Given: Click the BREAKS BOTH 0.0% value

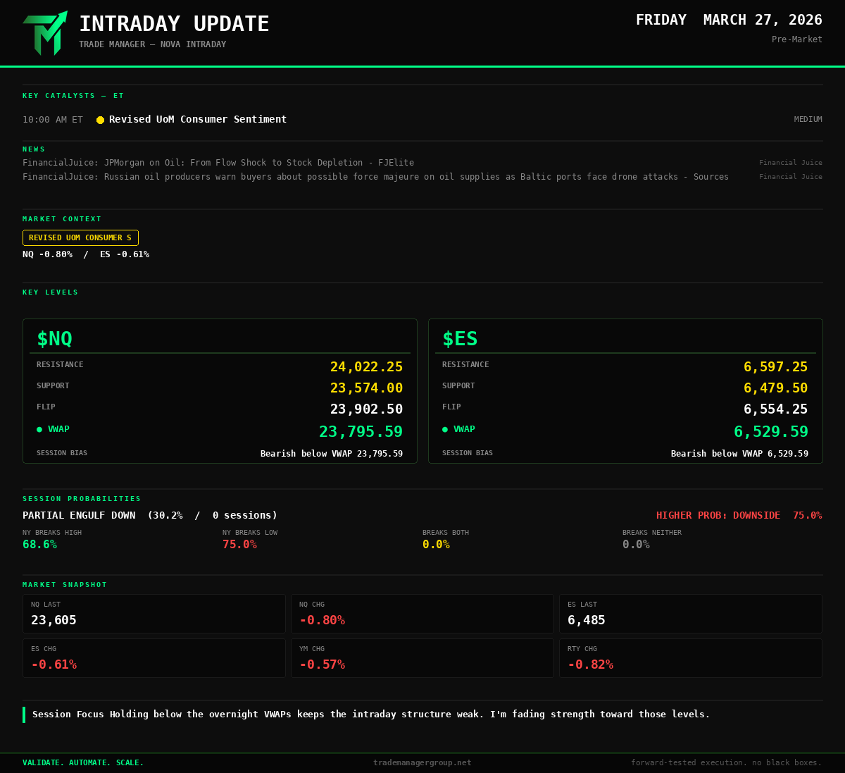Looking at the screenshot, I should pos(436,545).
